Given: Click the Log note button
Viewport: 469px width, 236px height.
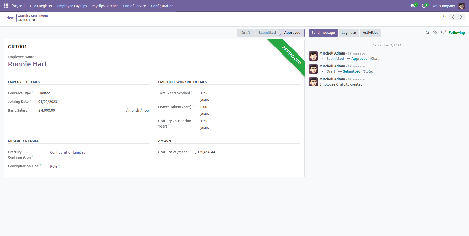Looking at the screenshot, I should click(349, 33).
